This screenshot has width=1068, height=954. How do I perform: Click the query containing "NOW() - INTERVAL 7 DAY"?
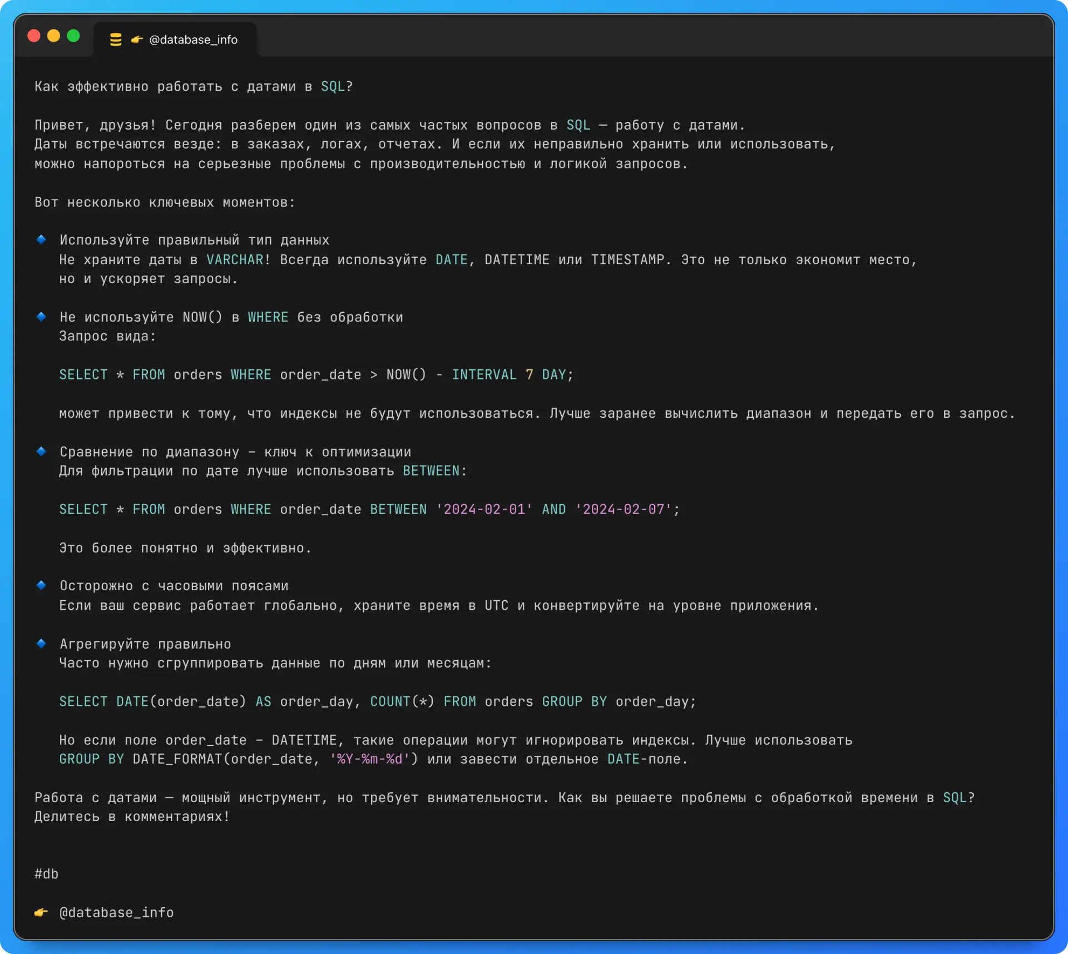pyautogui.click(x=316, y=375)
